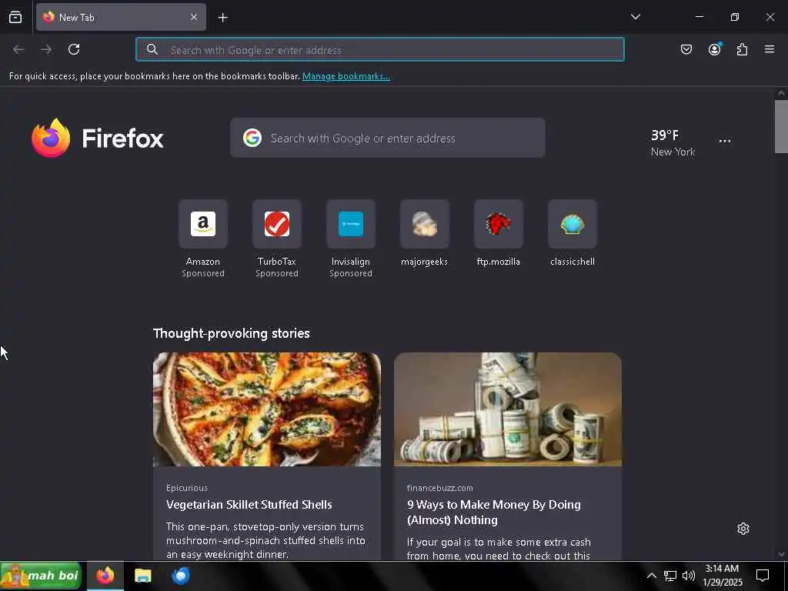The width and height of the screenshot is (788, 591).
Task: Open Firefox View tab list icon
Action: (15, 17)
